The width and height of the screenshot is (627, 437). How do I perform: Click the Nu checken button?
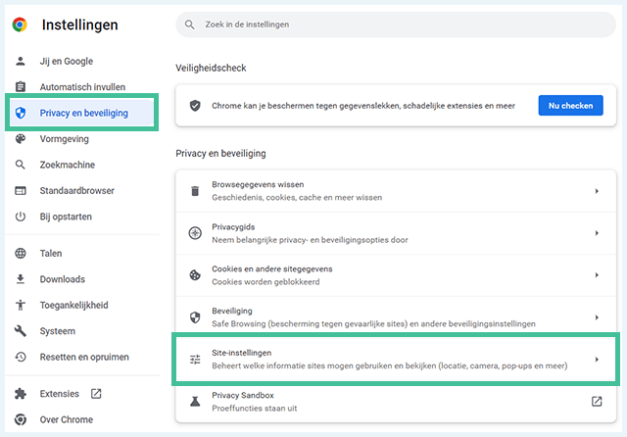coord(570,106)
